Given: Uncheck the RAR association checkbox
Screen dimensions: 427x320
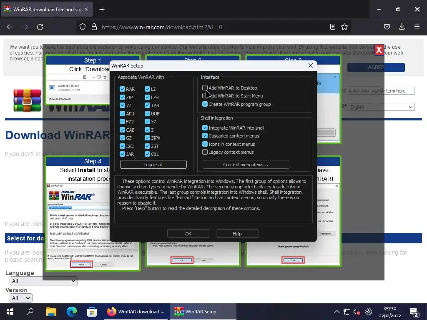Looking at the screenshot, I should [x=122, y=89].
